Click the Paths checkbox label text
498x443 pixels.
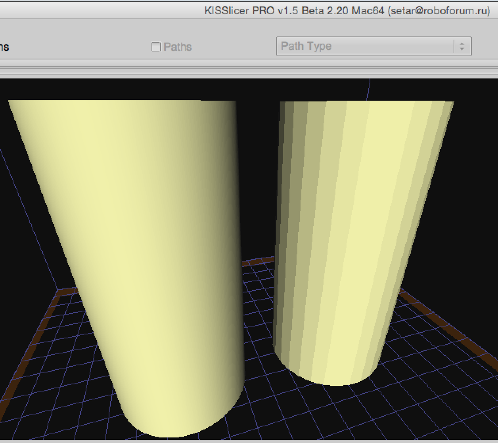pyautogui.click(x=178, y=47)
